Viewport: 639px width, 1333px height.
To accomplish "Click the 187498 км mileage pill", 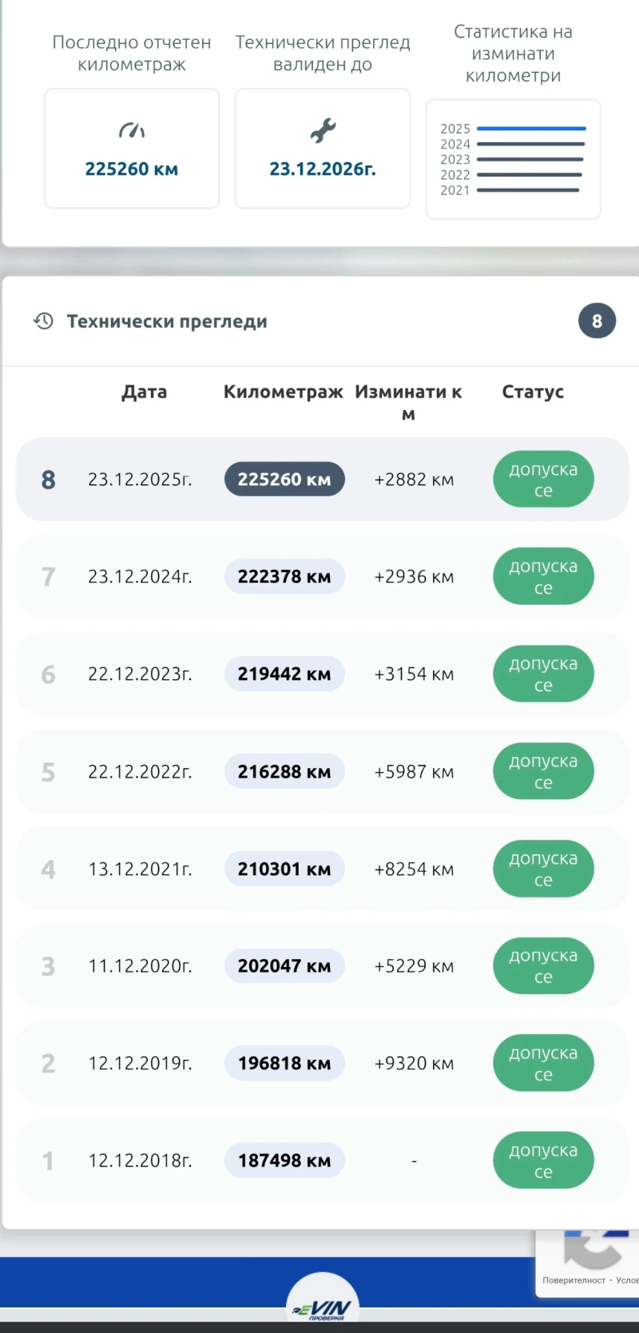I will pos(284,1160).
